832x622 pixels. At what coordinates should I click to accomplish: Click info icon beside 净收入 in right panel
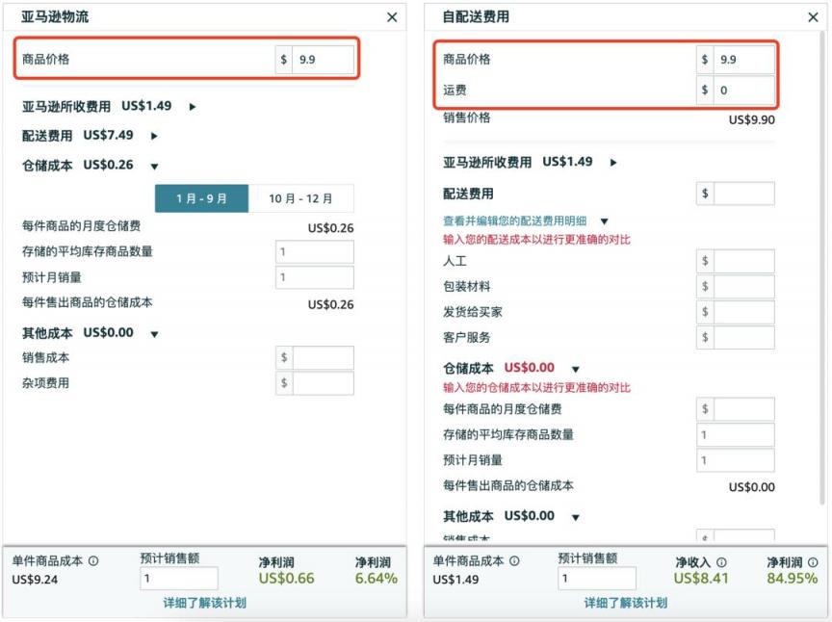(x=721, y=562)
